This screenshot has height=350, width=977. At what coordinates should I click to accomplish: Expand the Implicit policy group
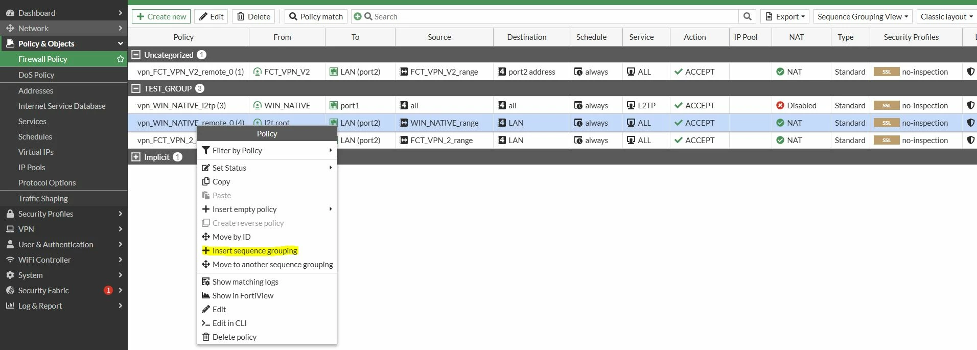pos(136,157)
